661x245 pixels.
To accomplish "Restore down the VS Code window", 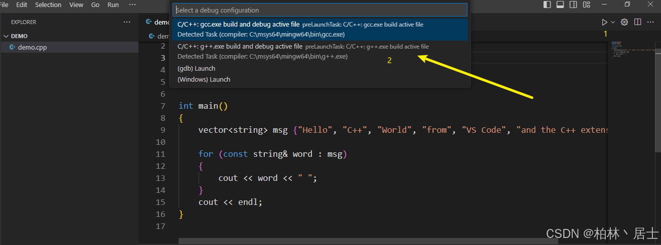I will 627,5.
